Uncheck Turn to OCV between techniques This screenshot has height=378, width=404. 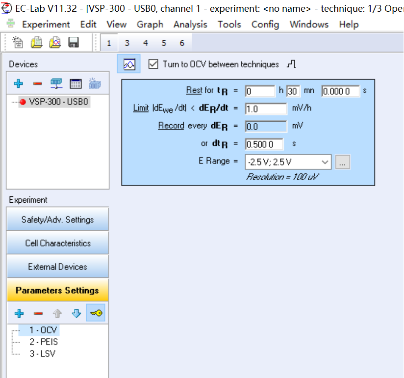pos(153,64)
